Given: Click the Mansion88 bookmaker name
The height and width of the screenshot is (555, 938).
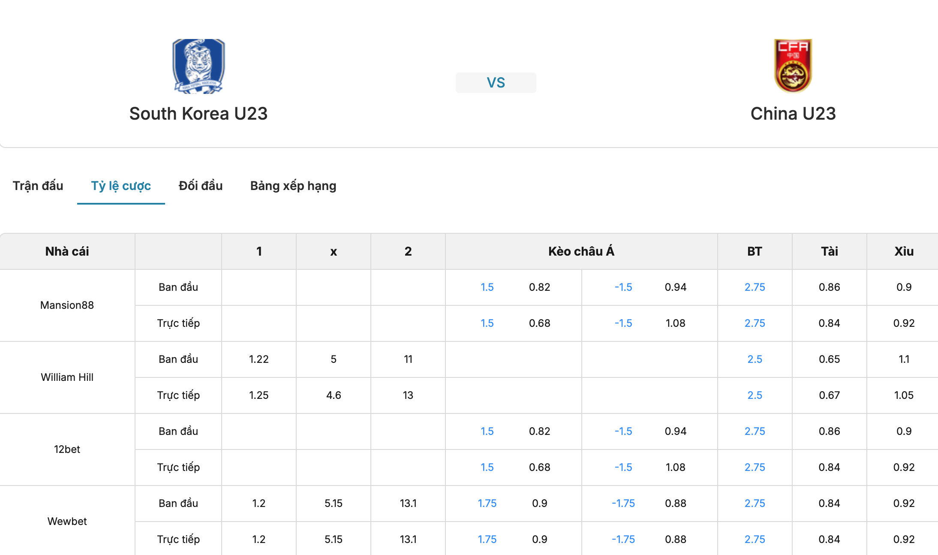Looking at the screenshot, I should (x=67, y=305).
